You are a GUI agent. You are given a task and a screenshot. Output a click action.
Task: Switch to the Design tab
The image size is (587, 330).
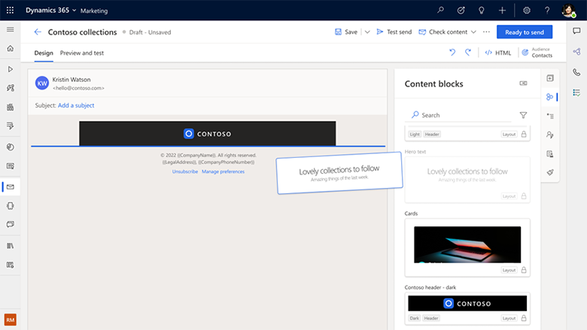(x=44, y=53)
